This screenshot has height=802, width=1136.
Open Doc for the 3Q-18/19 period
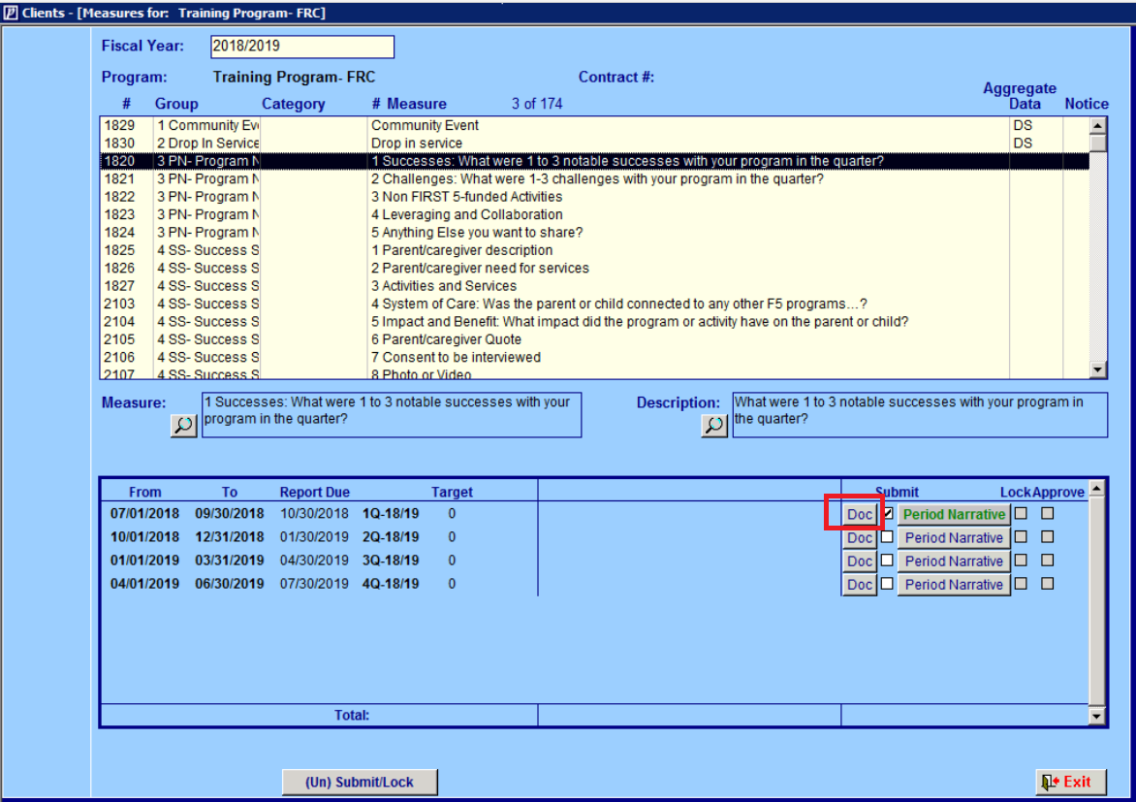860,561
